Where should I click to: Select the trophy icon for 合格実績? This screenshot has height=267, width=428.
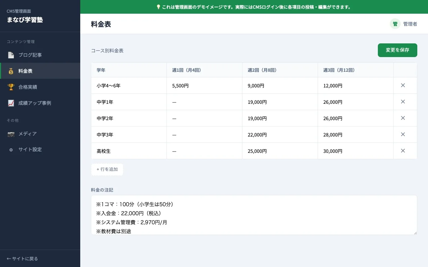coord(11,87)
